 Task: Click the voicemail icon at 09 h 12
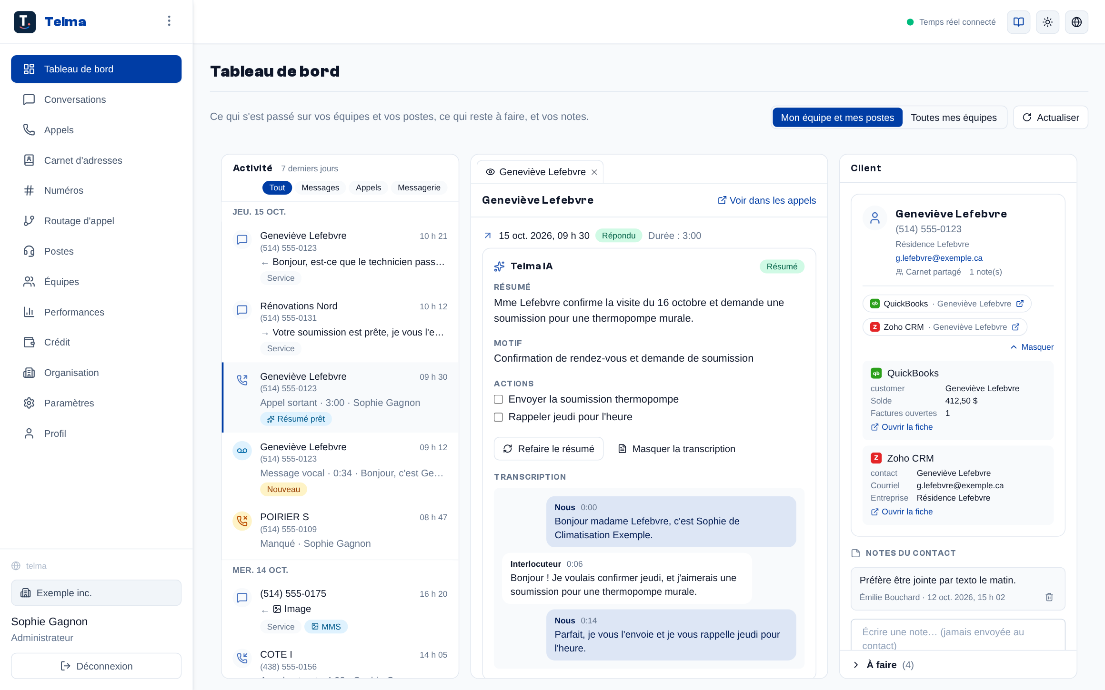(242, 451)
